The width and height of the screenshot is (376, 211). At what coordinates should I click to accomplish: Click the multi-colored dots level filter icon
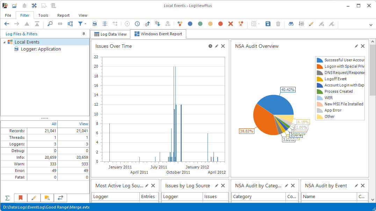pyautogui.click(x=180, y=24)
